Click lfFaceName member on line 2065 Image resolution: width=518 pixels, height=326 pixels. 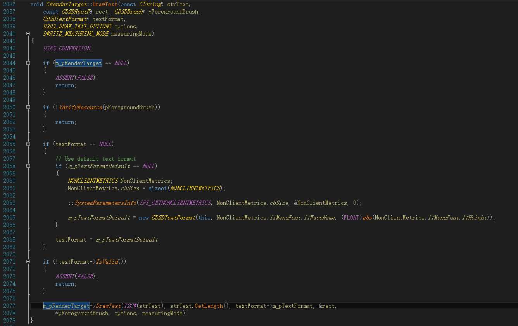[320, 218]
